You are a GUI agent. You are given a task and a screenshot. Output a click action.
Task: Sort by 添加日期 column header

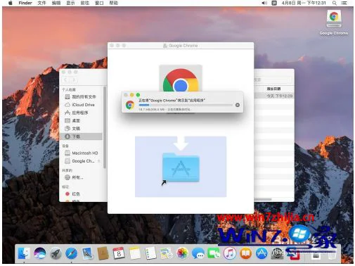coord(273,89)
